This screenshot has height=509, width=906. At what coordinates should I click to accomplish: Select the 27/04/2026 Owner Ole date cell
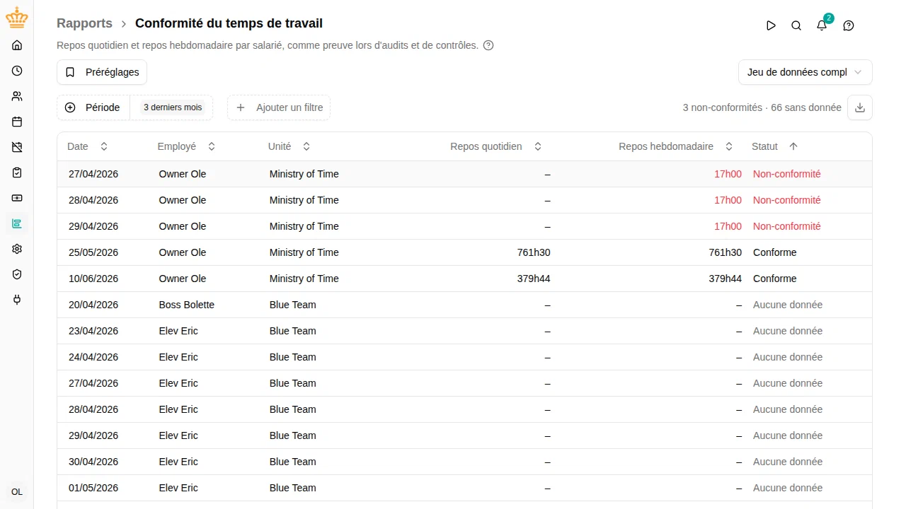[x=93, y=174]
